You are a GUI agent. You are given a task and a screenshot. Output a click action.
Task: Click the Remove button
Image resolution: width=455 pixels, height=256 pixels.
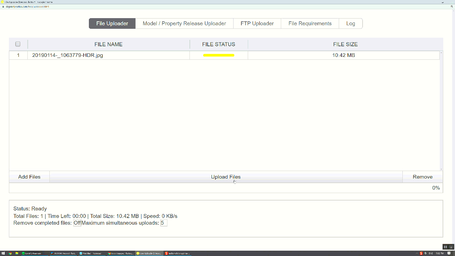pyautogui.click(x=422, y=177)
